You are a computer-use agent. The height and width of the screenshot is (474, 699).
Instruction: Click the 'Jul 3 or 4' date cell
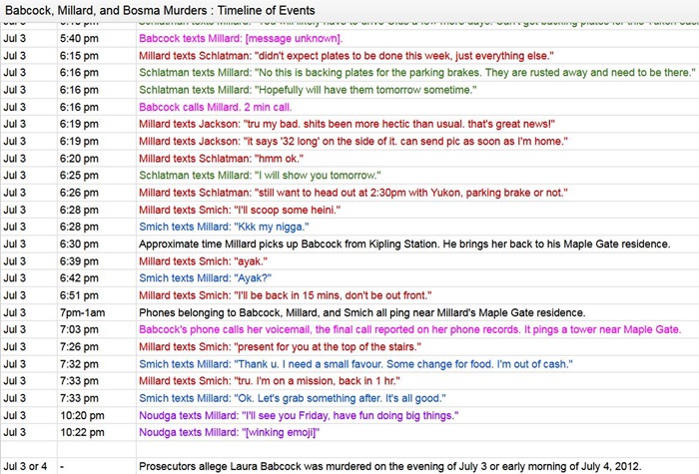pos(26,466)
